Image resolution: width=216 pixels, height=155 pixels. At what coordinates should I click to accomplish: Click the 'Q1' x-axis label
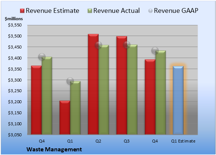pos(70,141)
